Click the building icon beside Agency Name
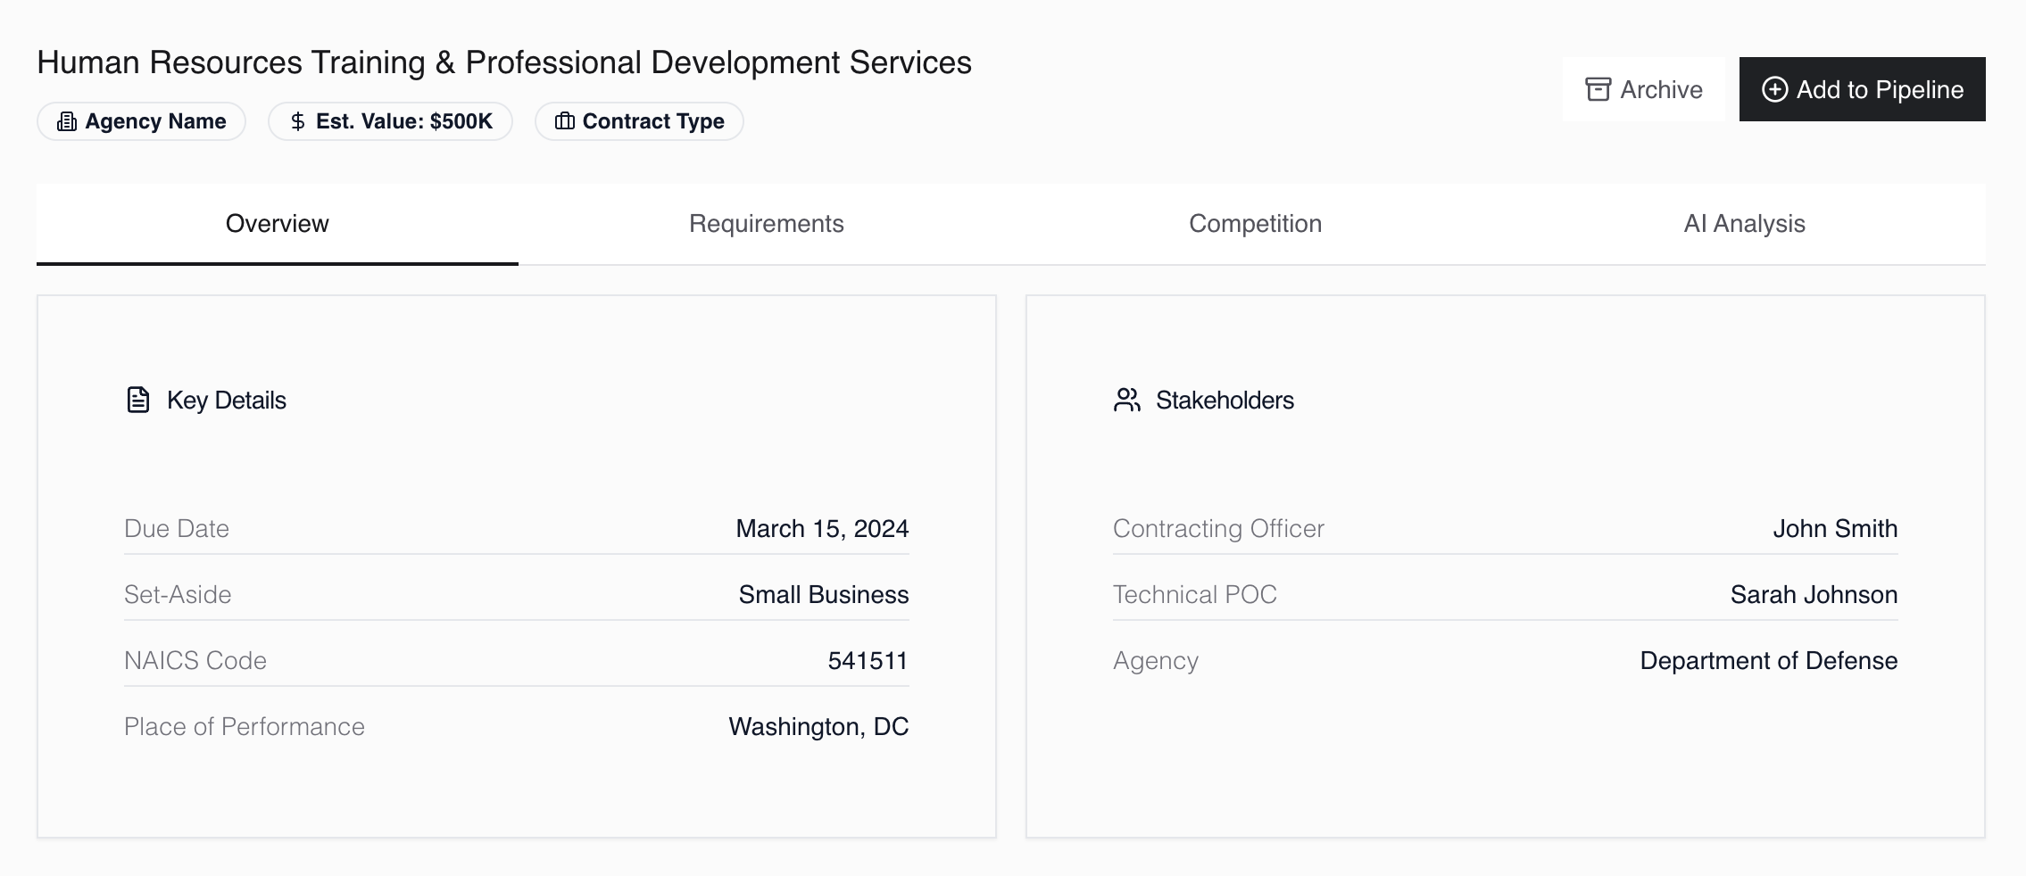The width and height of the screenshot is (2026, 876). point(67,121)
